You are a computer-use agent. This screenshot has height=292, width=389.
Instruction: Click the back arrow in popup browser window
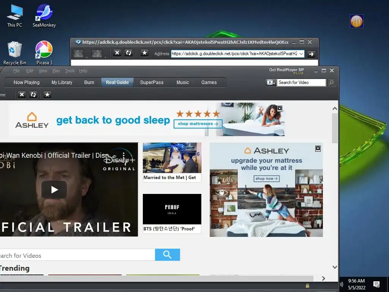[79, 53]
